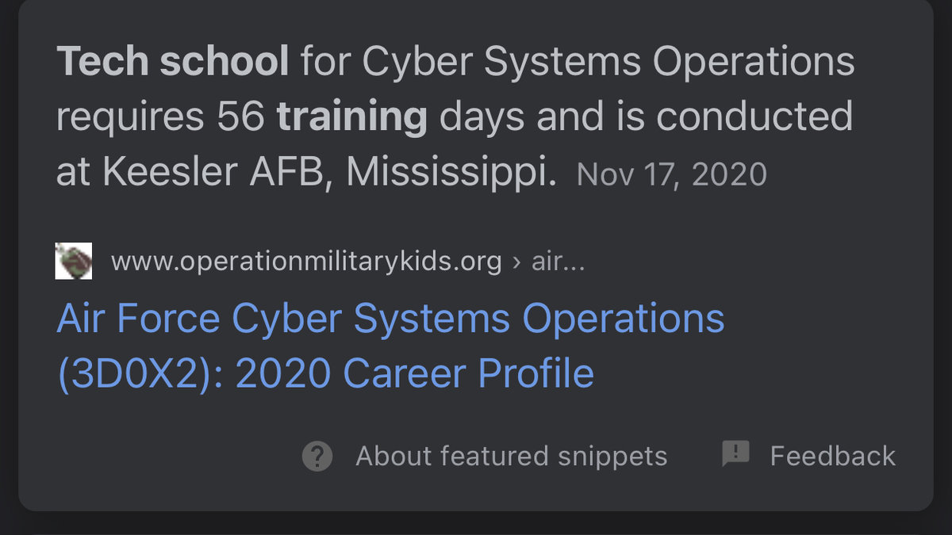Click the number "56" in snippet text

click(240, 117)
